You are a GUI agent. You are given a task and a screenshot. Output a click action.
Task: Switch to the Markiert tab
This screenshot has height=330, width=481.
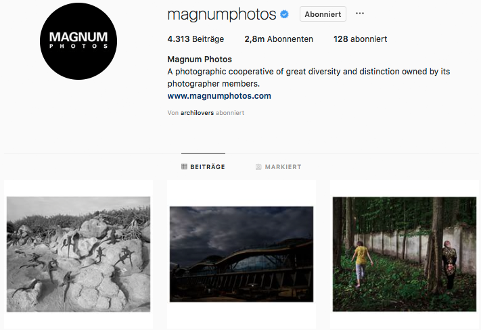[278, 167]
